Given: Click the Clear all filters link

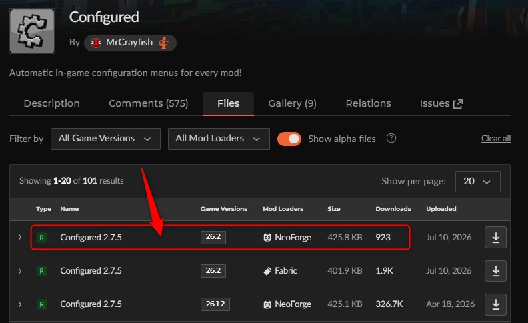Looking at the screenshot, I should 496,139.
